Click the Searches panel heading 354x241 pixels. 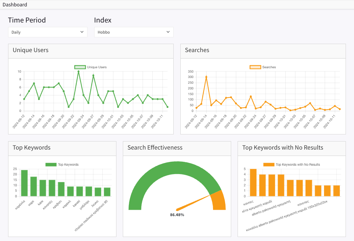[x=197, y=50]
